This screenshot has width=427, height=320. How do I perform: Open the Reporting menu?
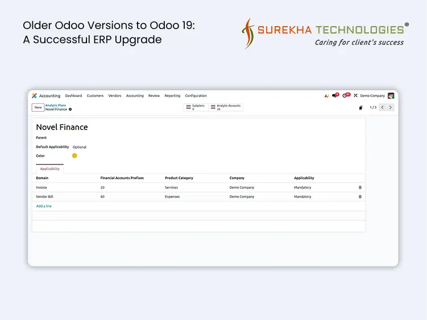tap(172, 96)
